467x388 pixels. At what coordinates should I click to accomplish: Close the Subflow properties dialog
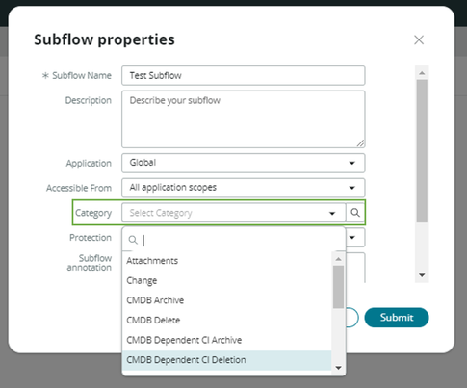click(x=419, y=40)
